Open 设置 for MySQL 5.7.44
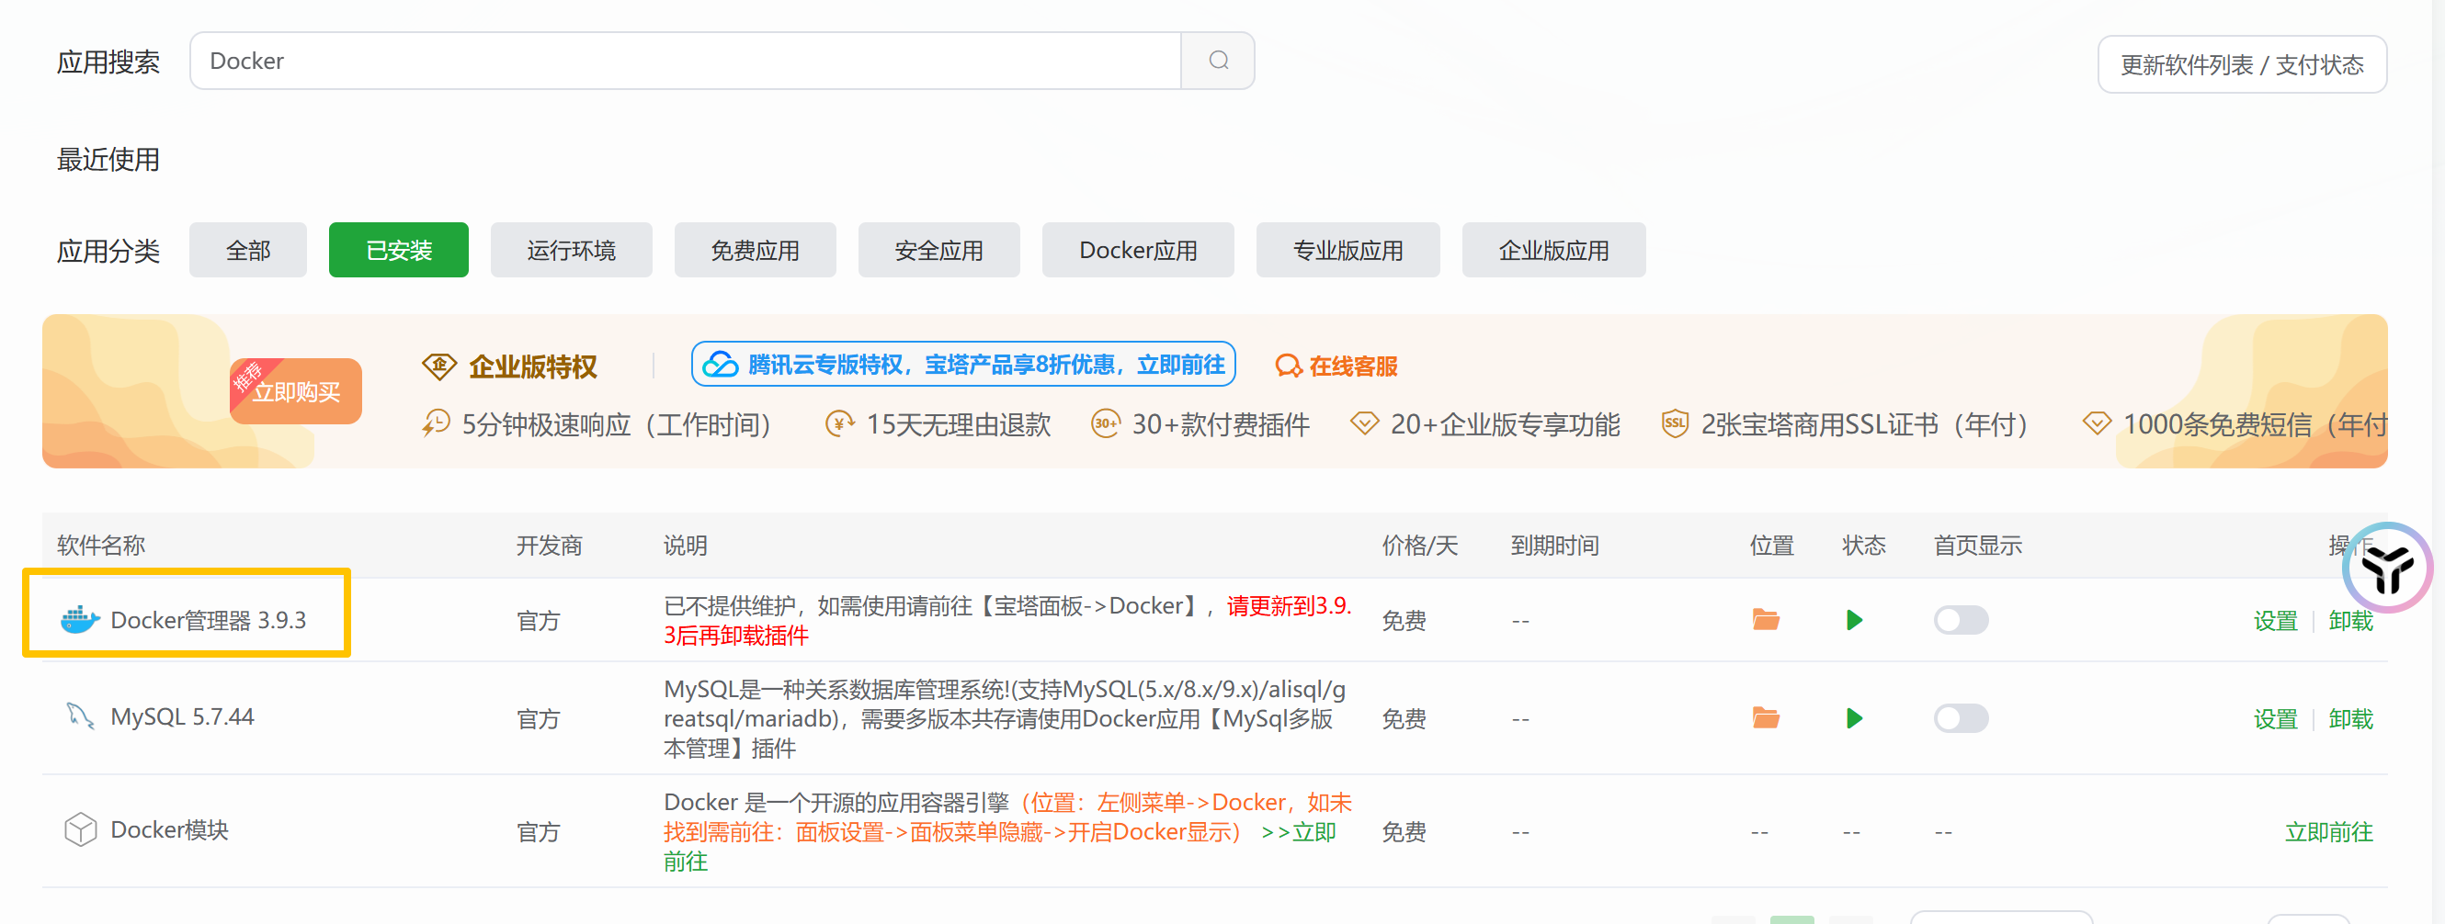This screenshot has height=924, width=2445. tap(2275, 719)
